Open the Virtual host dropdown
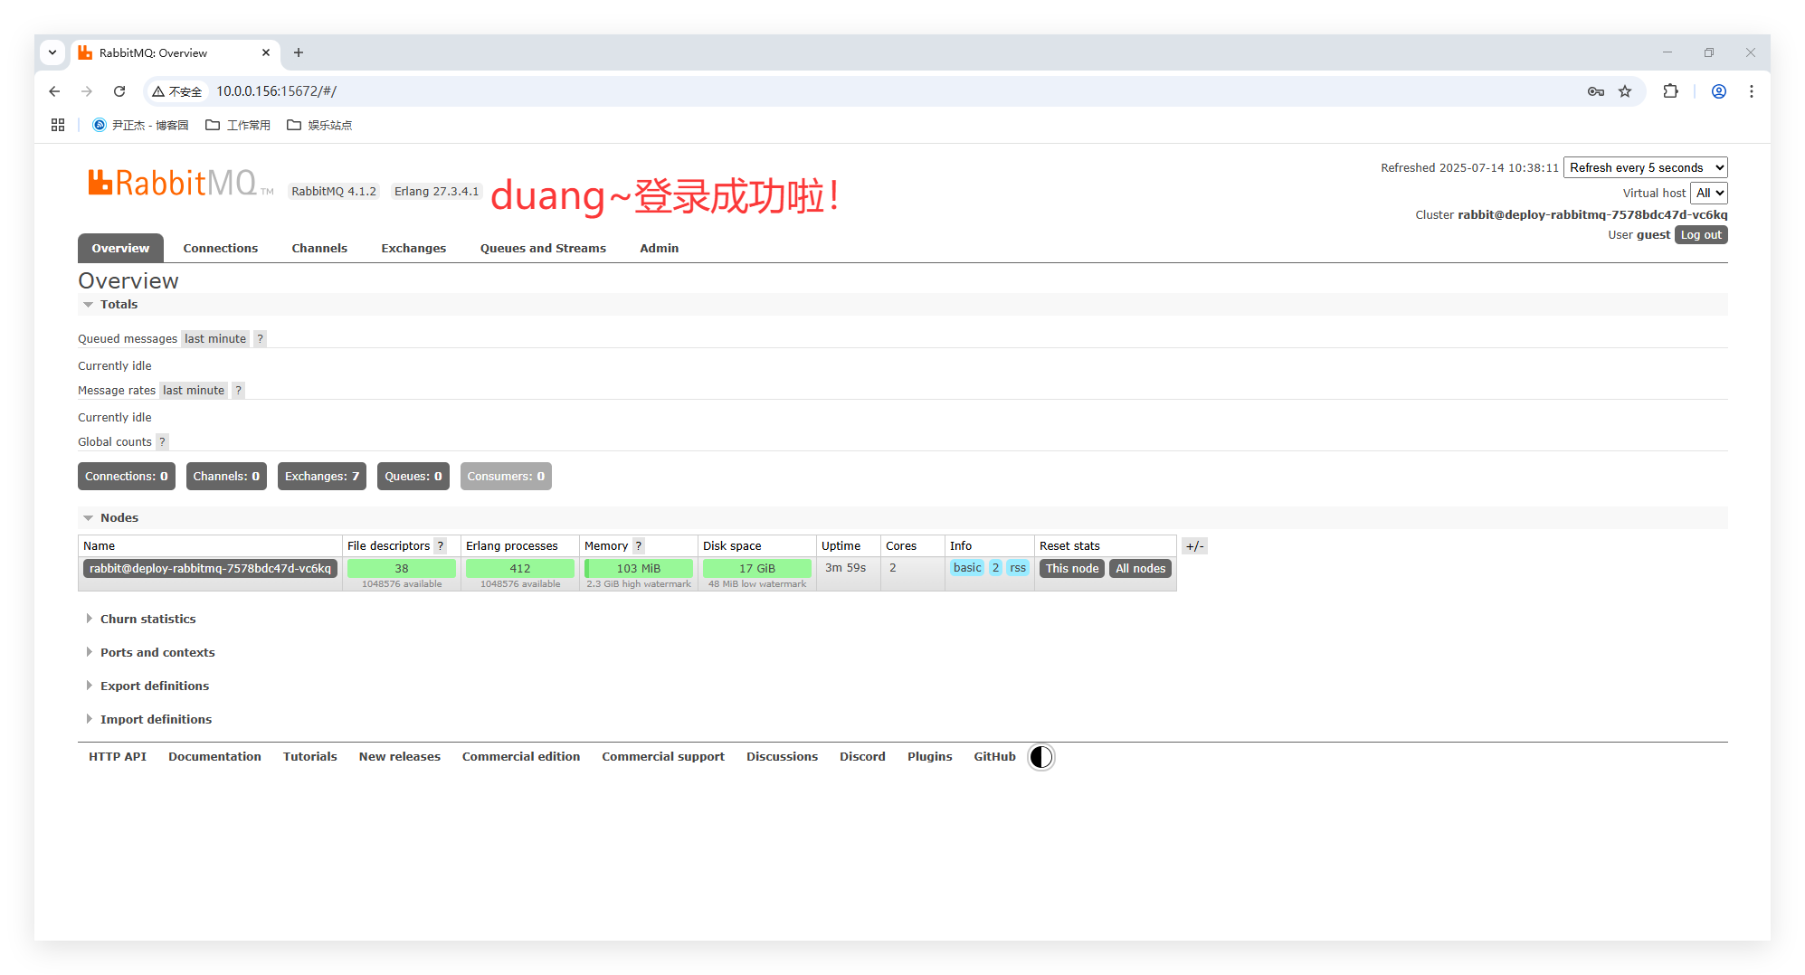This screenshot has width=1805, height=975. (1709, 194)
